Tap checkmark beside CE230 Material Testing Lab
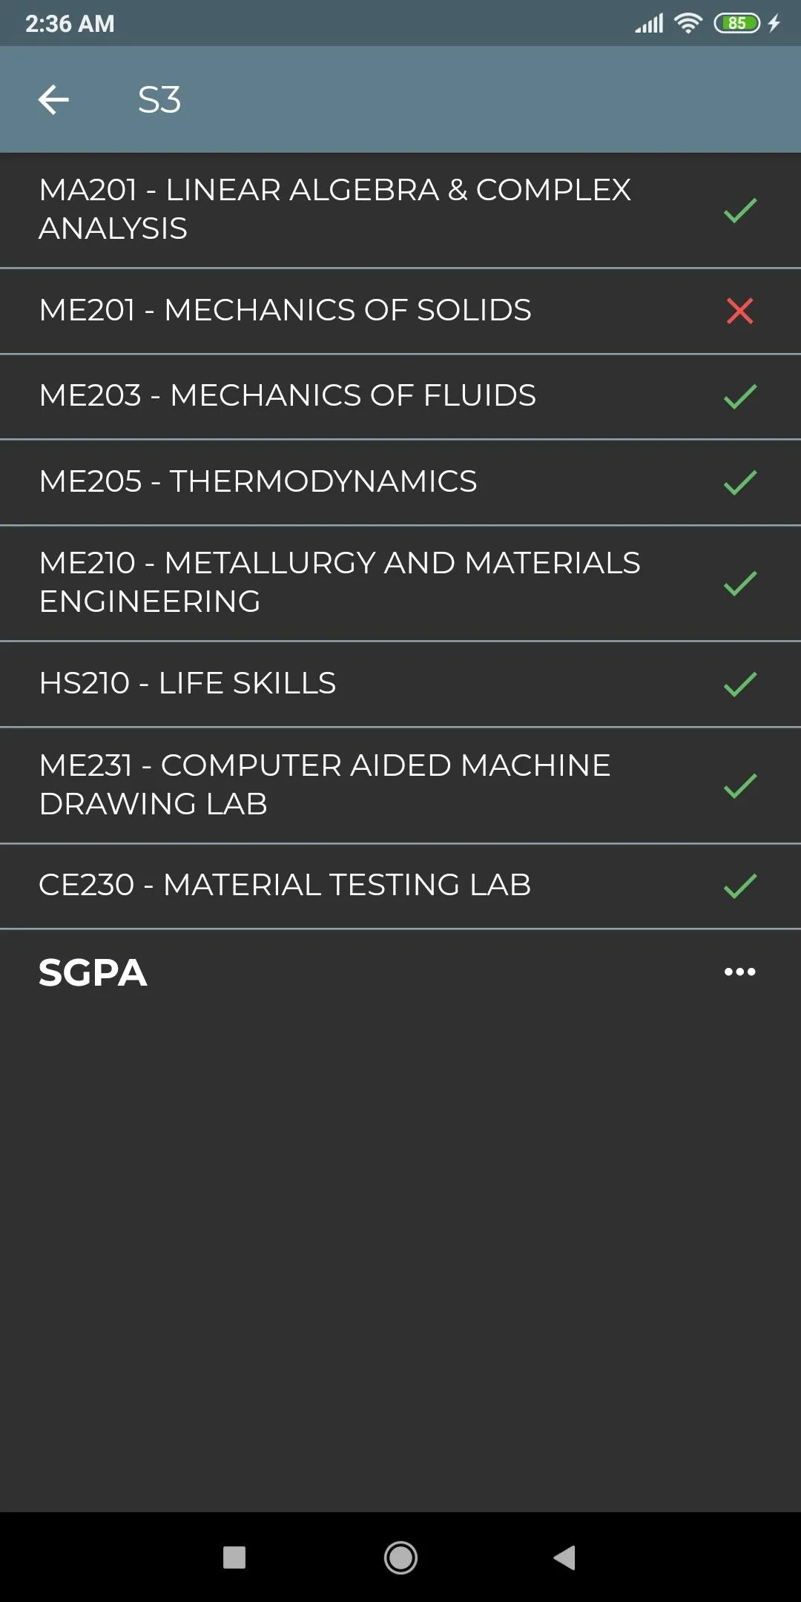 click(x=739, y=886)
